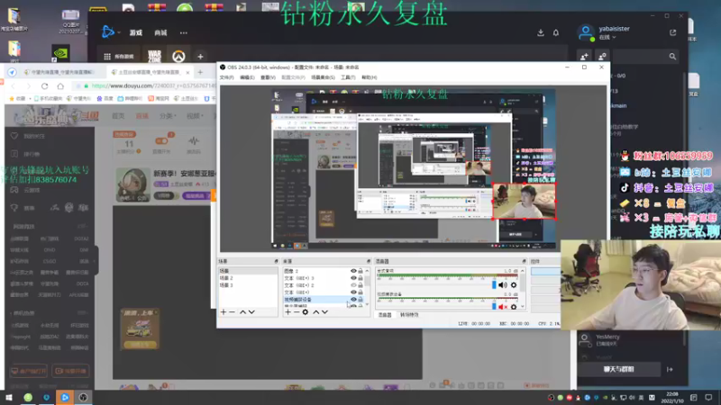Collapse the Battle.net chat sidebar arrow
Screen dimensions: 721x405
coord(670,369)
